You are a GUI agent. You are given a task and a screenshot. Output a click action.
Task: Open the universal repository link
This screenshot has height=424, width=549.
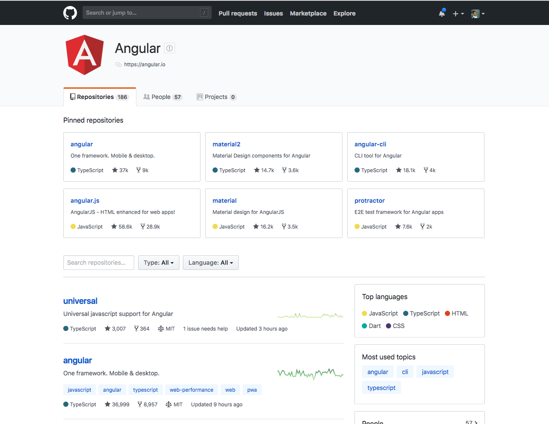80,301
